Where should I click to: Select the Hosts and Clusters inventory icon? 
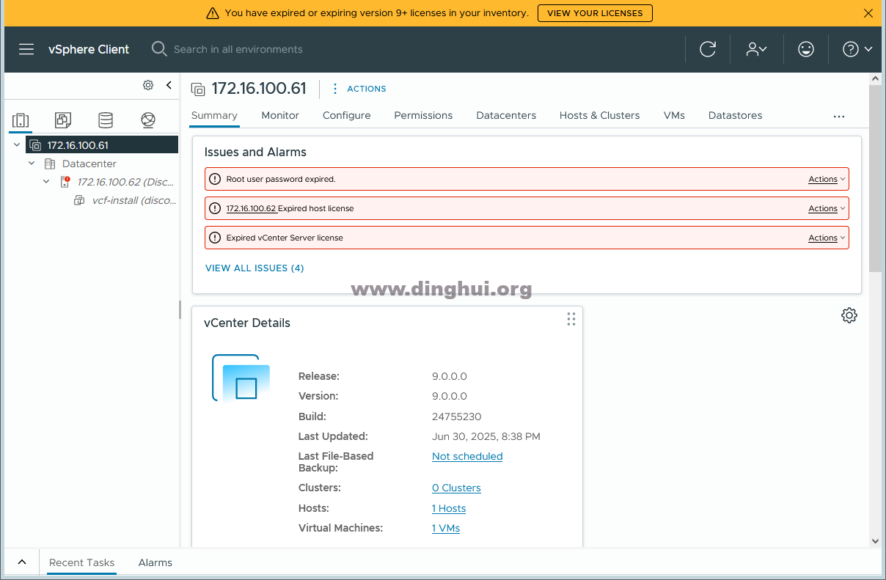tap(21, 120)
